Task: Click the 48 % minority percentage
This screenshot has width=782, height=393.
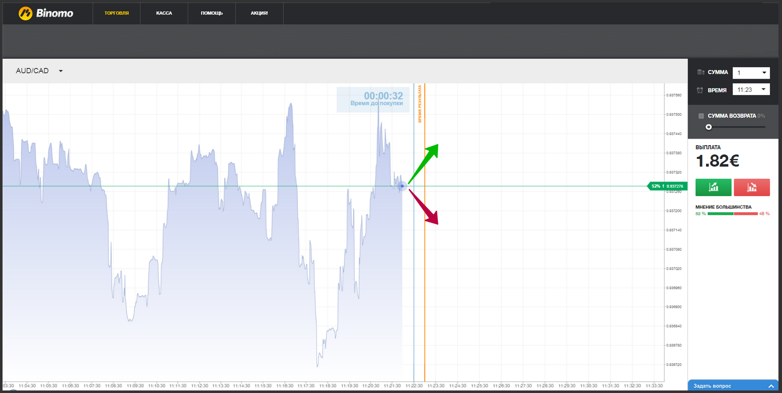Action: pyautogui.click(x=764, y=214)
